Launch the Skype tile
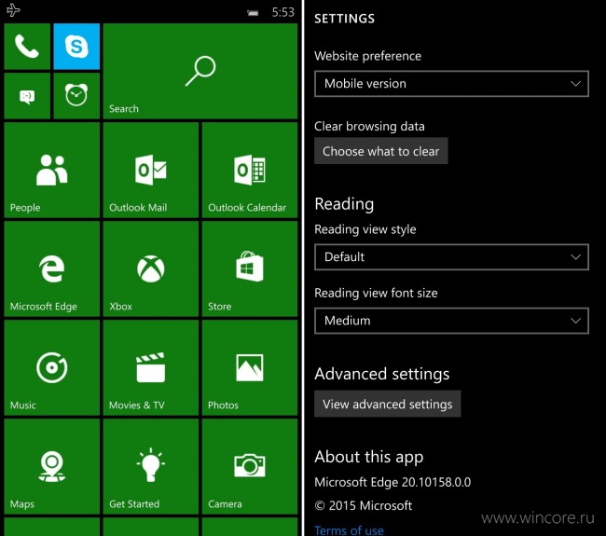This screenshot has width=606, height=536. point(76,47)
